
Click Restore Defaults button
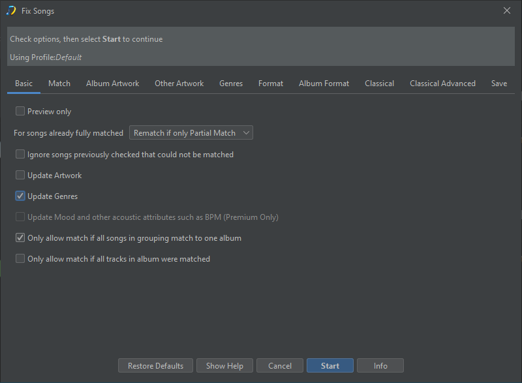tap(155, 366)
